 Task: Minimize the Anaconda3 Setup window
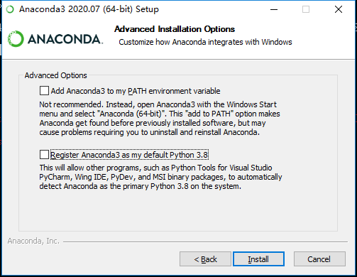coord(274,9)
